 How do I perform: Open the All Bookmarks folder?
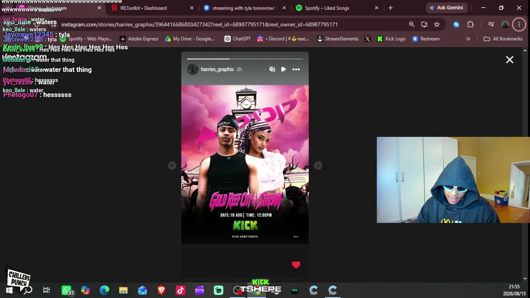503,39
